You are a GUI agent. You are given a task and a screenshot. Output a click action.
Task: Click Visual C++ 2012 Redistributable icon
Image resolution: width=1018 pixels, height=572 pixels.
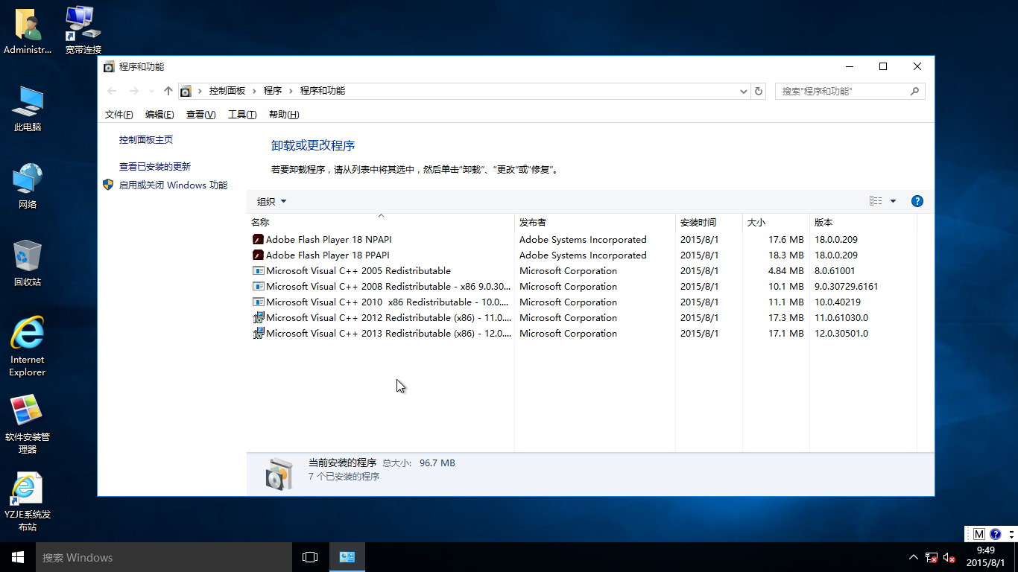[x=259, y=318]
